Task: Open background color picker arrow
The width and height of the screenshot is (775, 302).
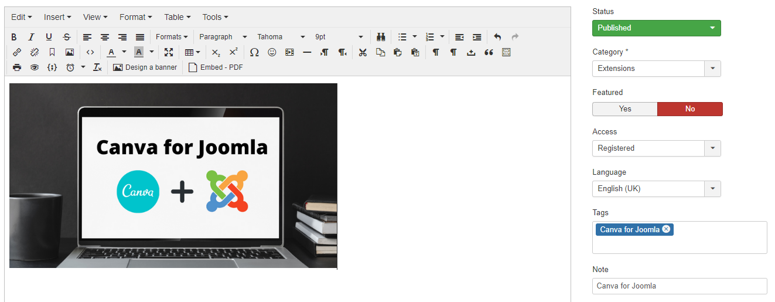Action: coord(152,52)
